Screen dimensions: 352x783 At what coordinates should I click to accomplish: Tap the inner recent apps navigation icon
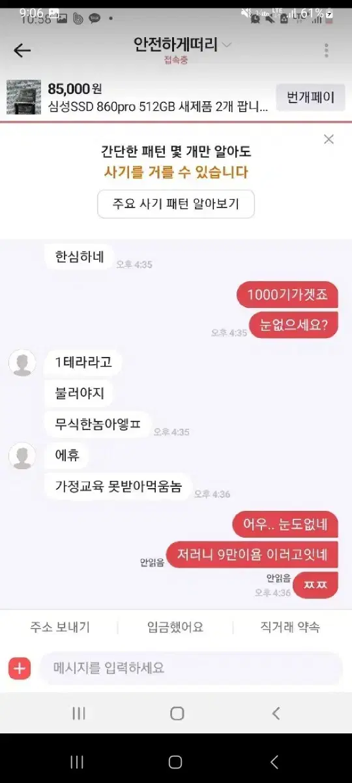click(x=78, y=713)
